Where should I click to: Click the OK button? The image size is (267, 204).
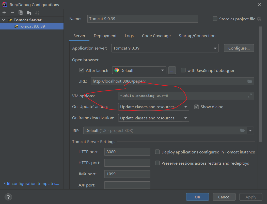197,197
